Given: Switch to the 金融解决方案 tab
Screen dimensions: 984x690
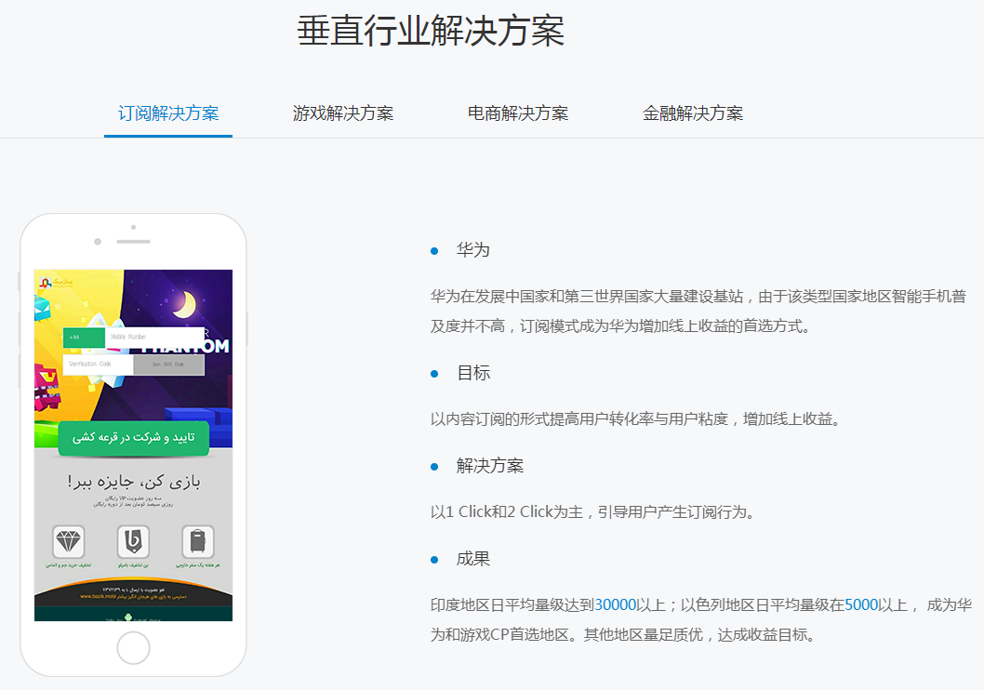Looking at the screenshot, I should (693, 113).
